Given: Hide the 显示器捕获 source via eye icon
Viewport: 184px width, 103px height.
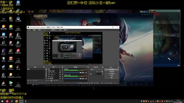Looking at the screenshot, I should point(60,78).
